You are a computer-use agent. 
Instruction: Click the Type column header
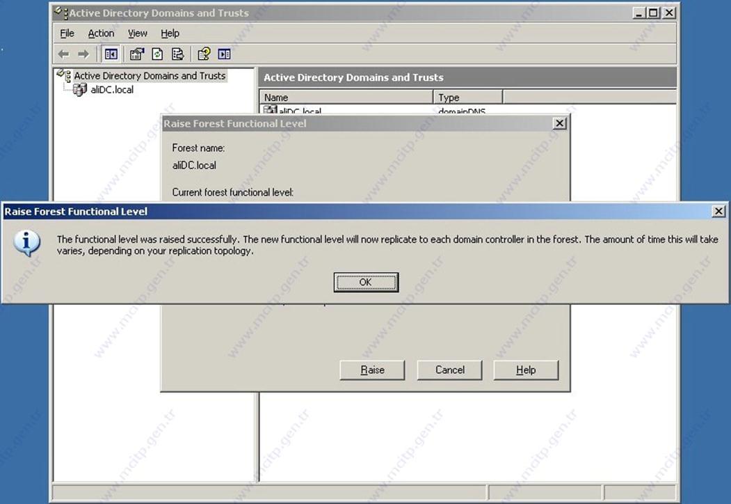click(468, 97)
